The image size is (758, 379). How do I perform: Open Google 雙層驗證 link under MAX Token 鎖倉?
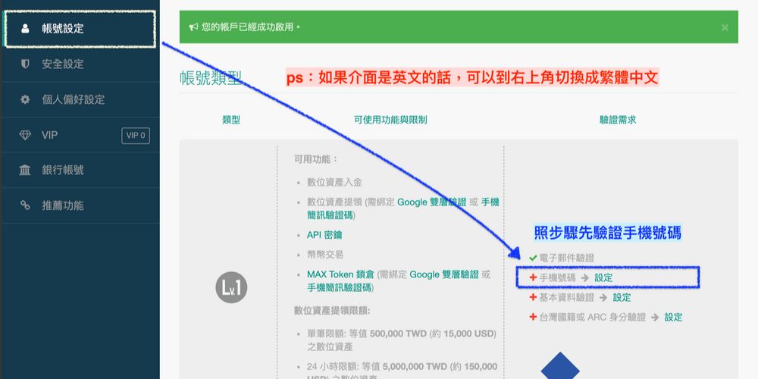(444, 274)
